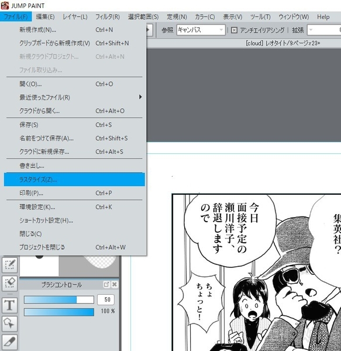Select the Text tool
The image size is (341, 351).
click(x=9, y=305)
